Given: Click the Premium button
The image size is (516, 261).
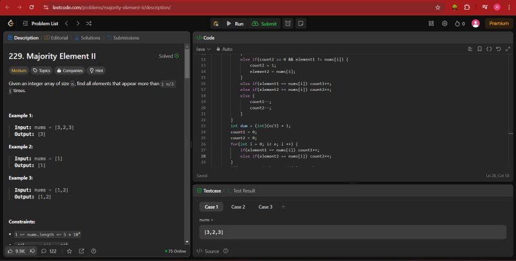Looking at the screenshot, I should (499, 23).
